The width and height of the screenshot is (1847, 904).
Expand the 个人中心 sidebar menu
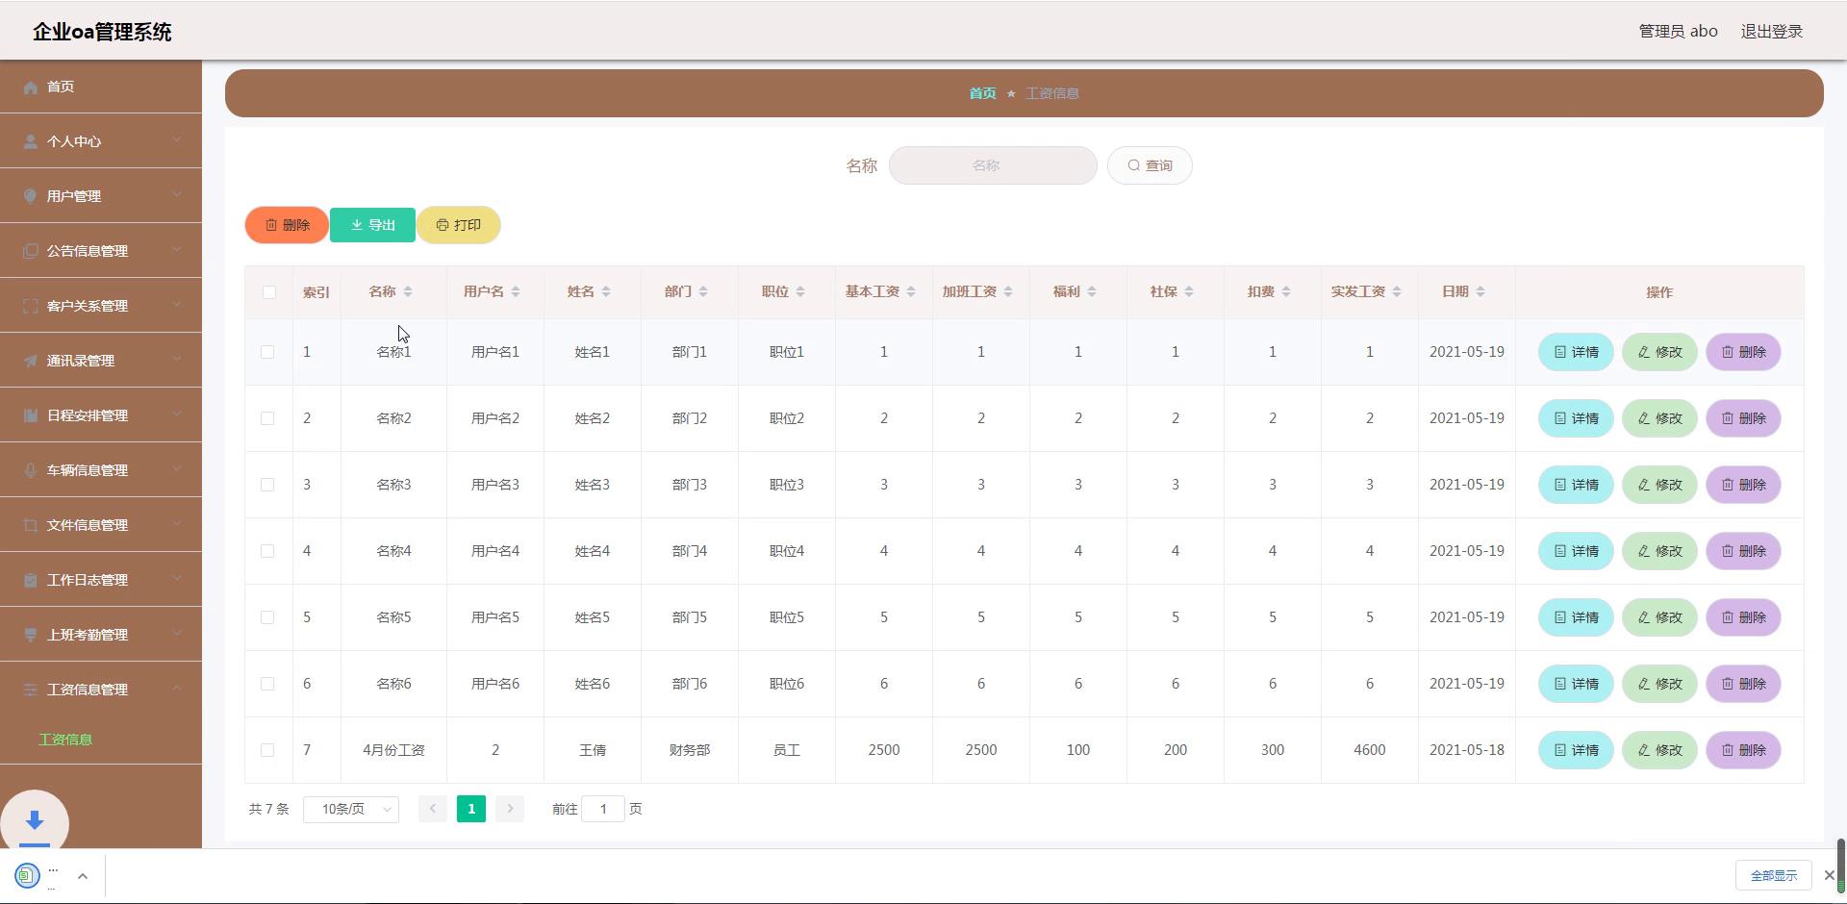click(x=101, y=141)
